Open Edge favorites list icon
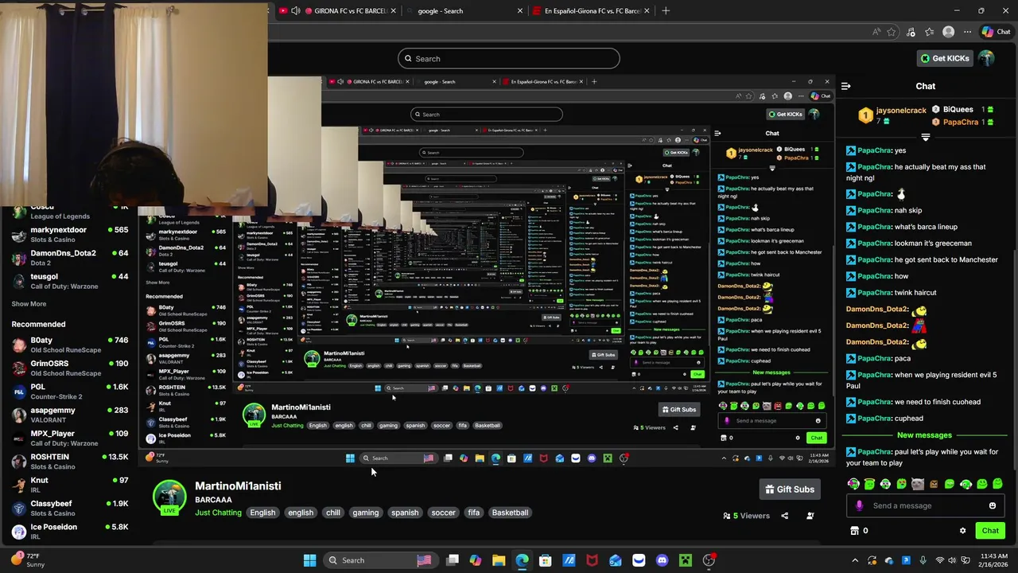 pyautogui.click(x=930, y=32)
